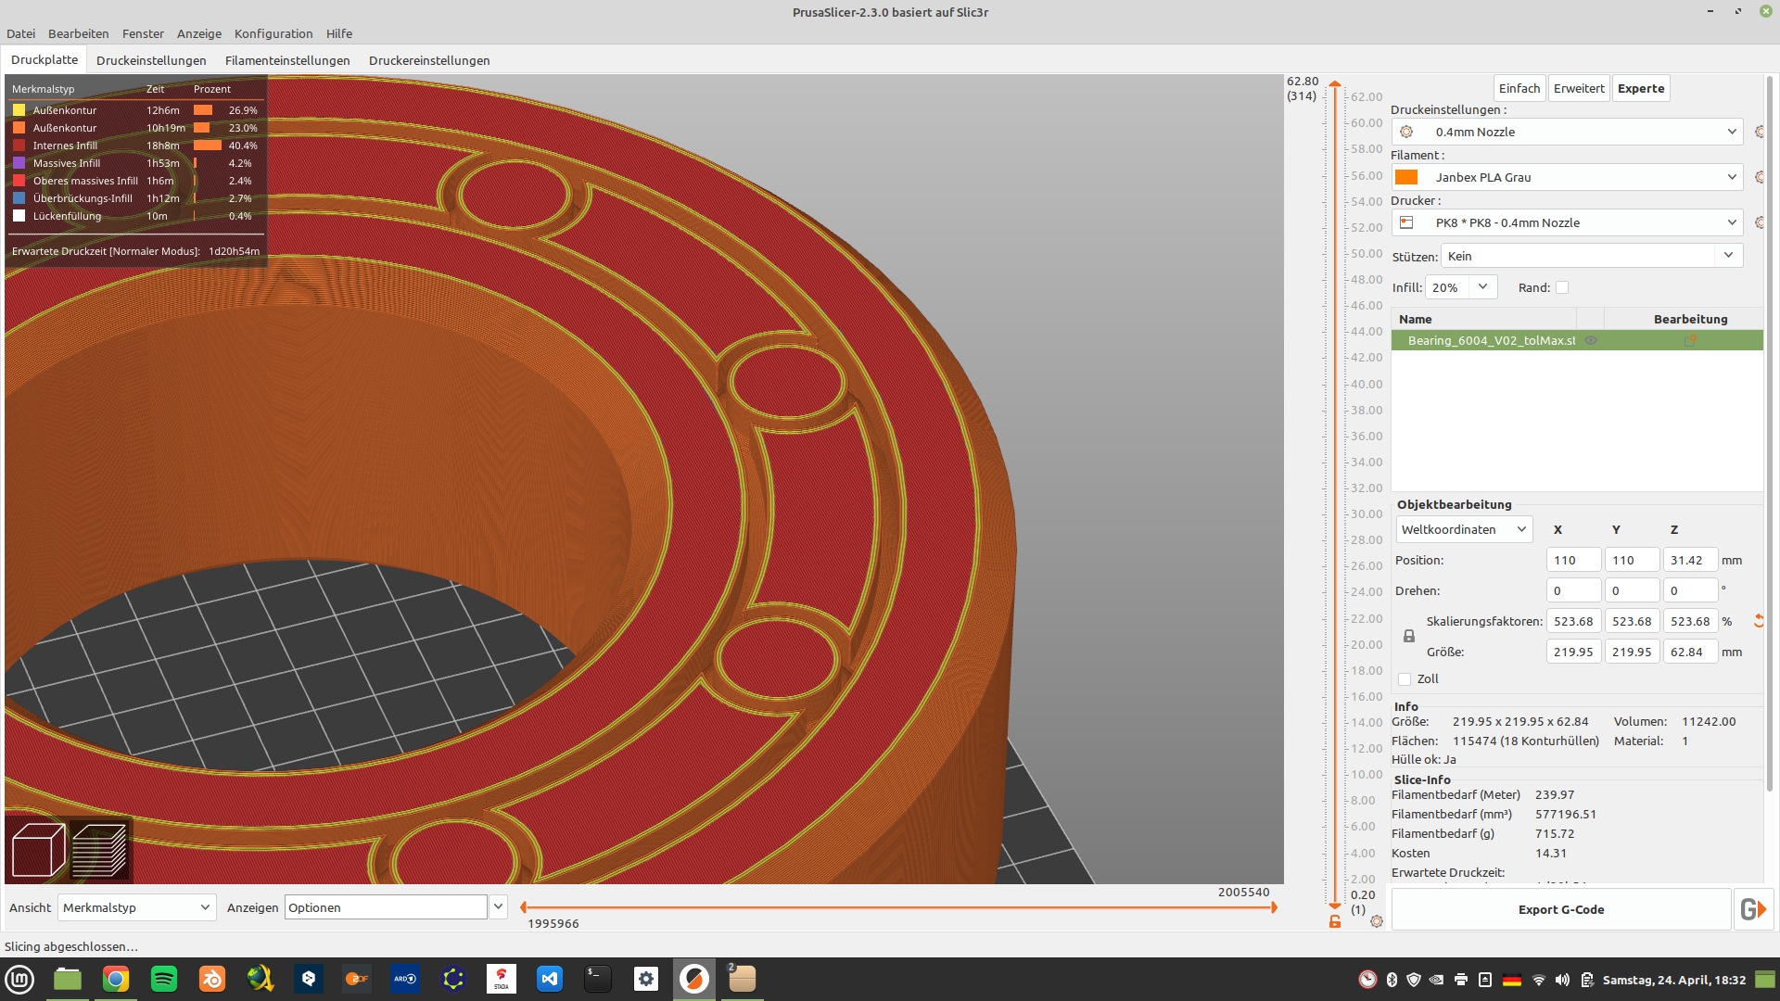Open Blender from the taskbar
The width and height of the screenshot is (1780, 1001).
[x=212, y=979]
